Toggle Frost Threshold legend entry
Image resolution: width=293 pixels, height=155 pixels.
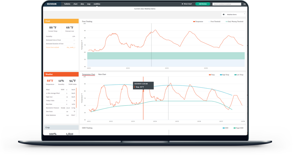(214, 22)
